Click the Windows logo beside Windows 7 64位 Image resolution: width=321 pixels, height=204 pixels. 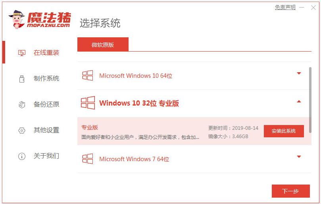point(88,159)
